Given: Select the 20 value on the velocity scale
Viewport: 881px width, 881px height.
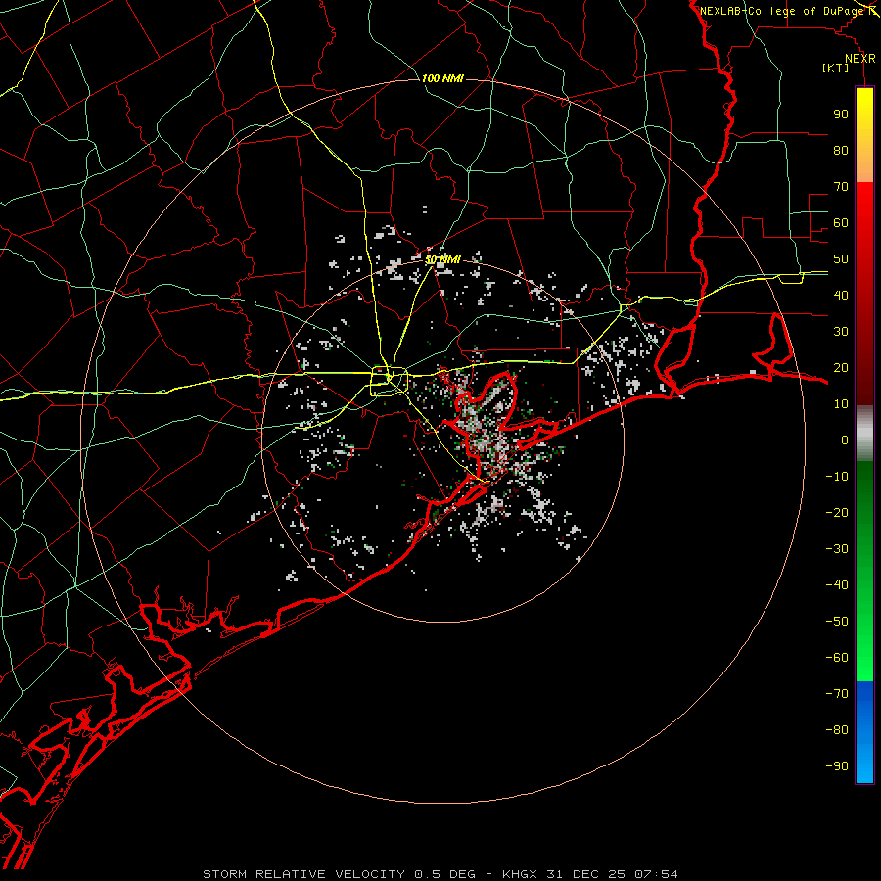Looking at the screenshot, I should pyautogui.click(x=841, y=367).
